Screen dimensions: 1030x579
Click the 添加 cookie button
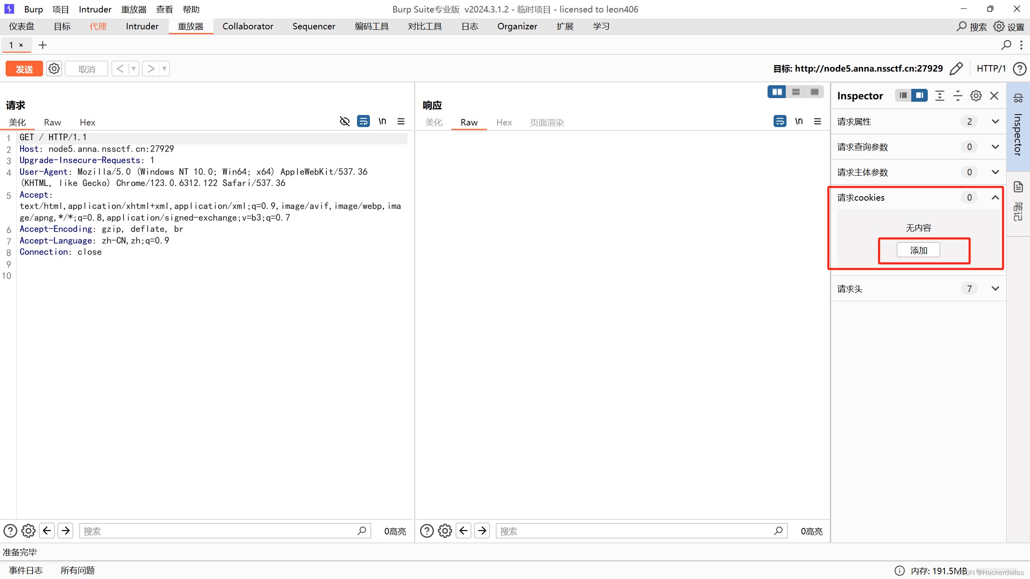click(x=918, y=250)
